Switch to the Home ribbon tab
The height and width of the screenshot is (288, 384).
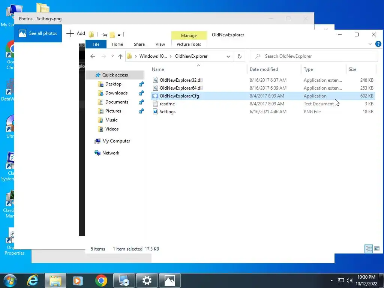coord(117,44)
